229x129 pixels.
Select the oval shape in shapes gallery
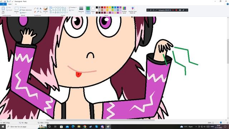click(x=55, y=8)
